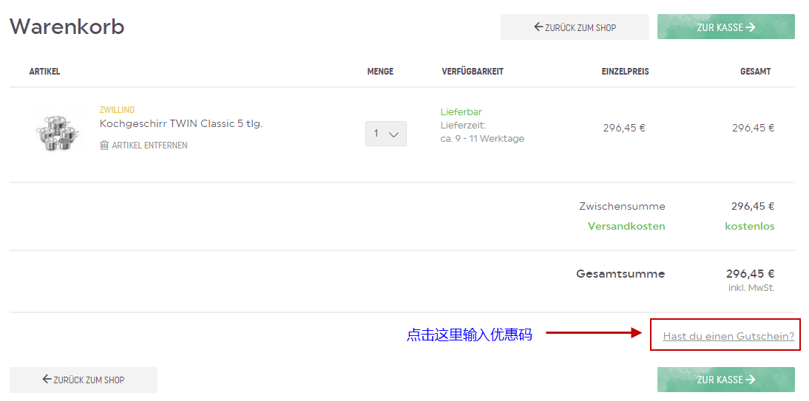This screenshot has height=401, width=809.
Task: Click the product name 'Kochgeschirr TWIN Classic 5 tlg.'
Action: click(x=181, y=124)
